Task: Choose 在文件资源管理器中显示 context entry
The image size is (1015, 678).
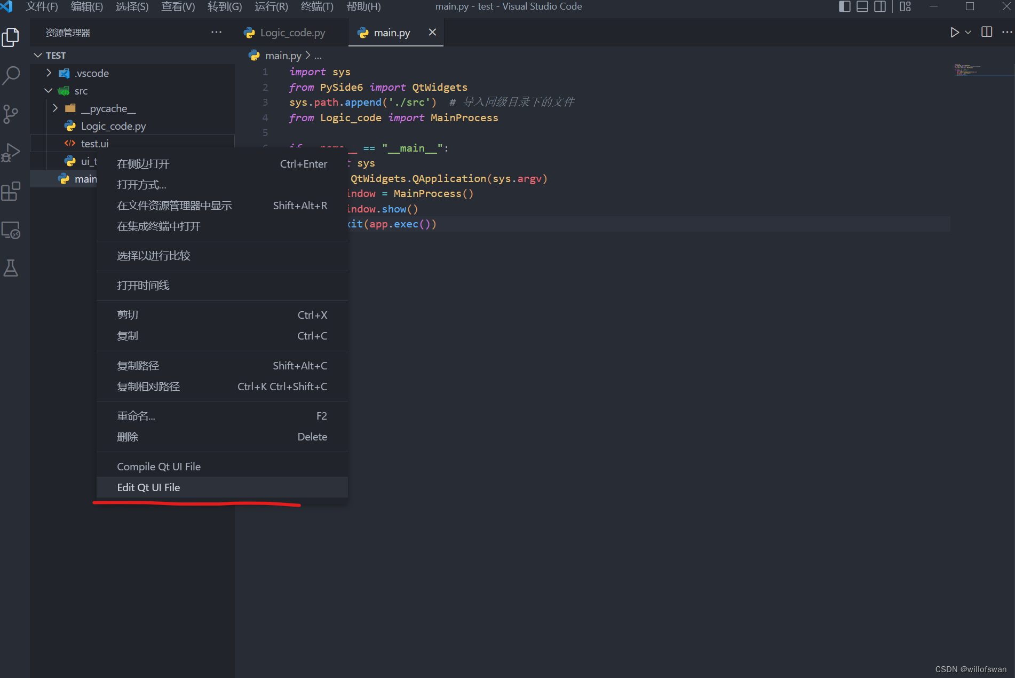Action: tap(222, 206)
